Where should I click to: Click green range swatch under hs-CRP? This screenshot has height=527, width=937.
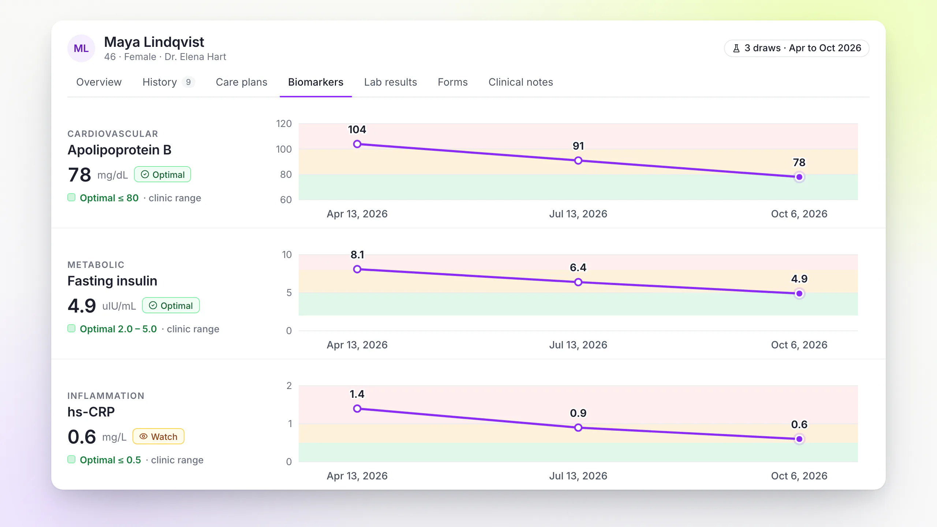pos(71,460)
